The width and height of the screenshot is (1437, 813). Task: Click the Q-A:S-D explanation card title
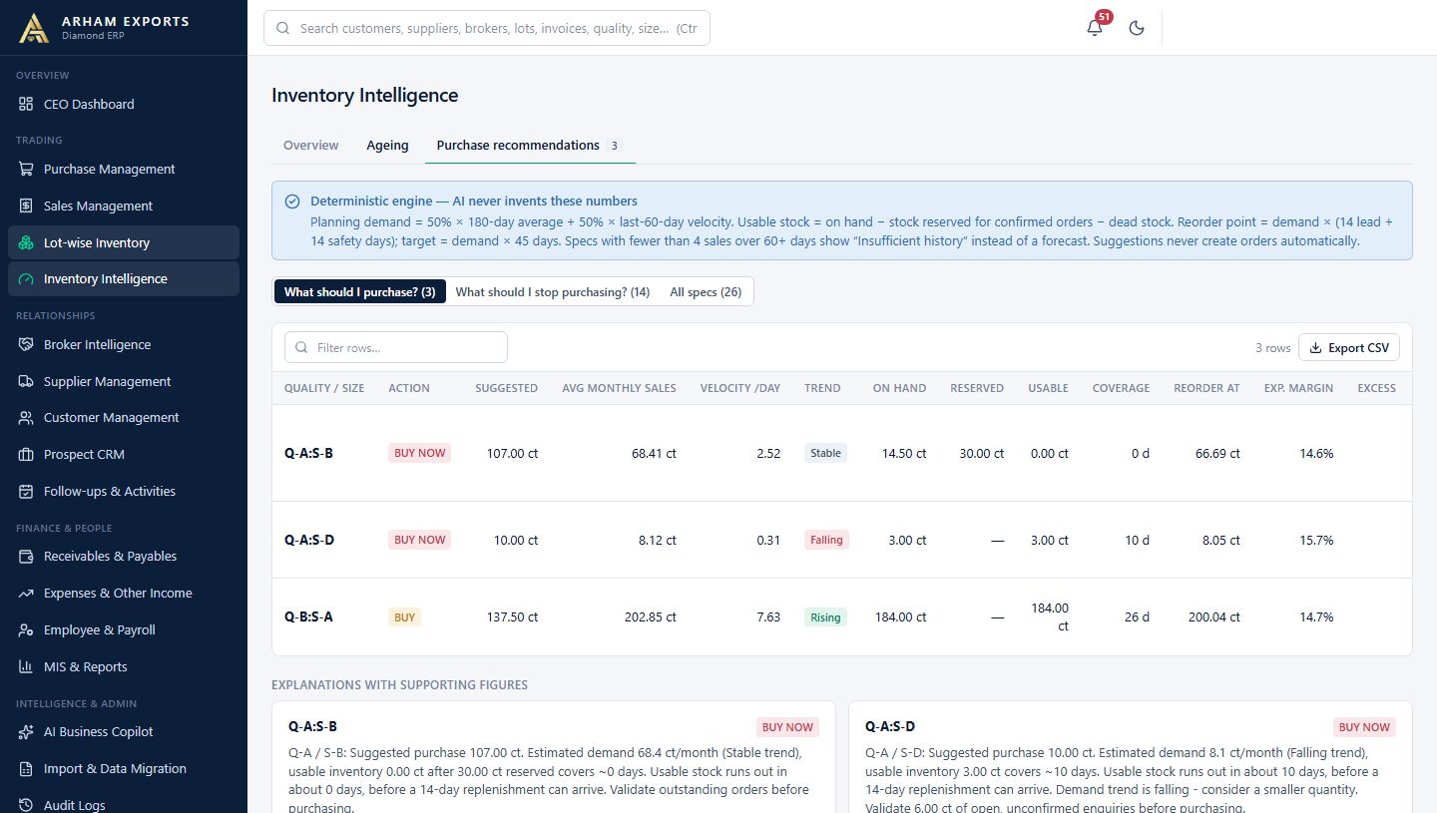coord(890,726)
